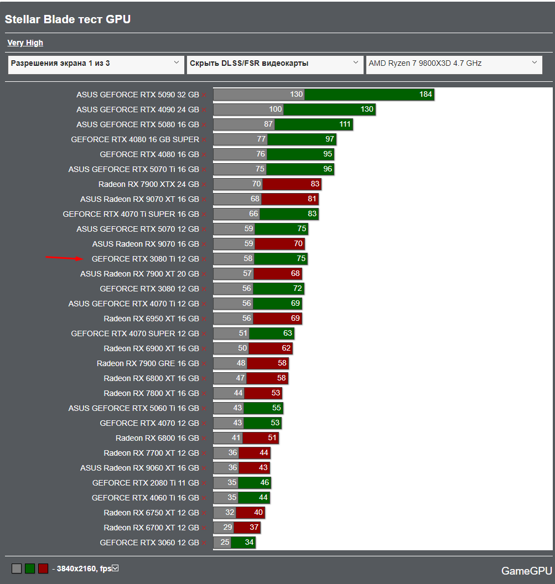The width and height of the screenshot is (555, 584).
Task: Remove GEFORCE RTX 2080 Ti 11 GB via red X
Action: tap(204, 483)
